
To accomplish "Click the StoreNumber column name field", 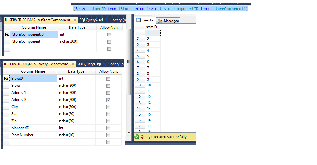I will coord(33,135).
